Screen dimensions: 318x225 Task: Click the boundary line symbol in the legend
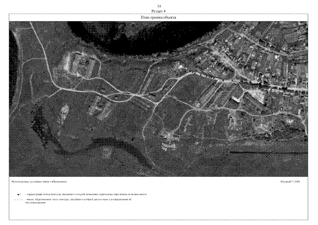point(18,200)
